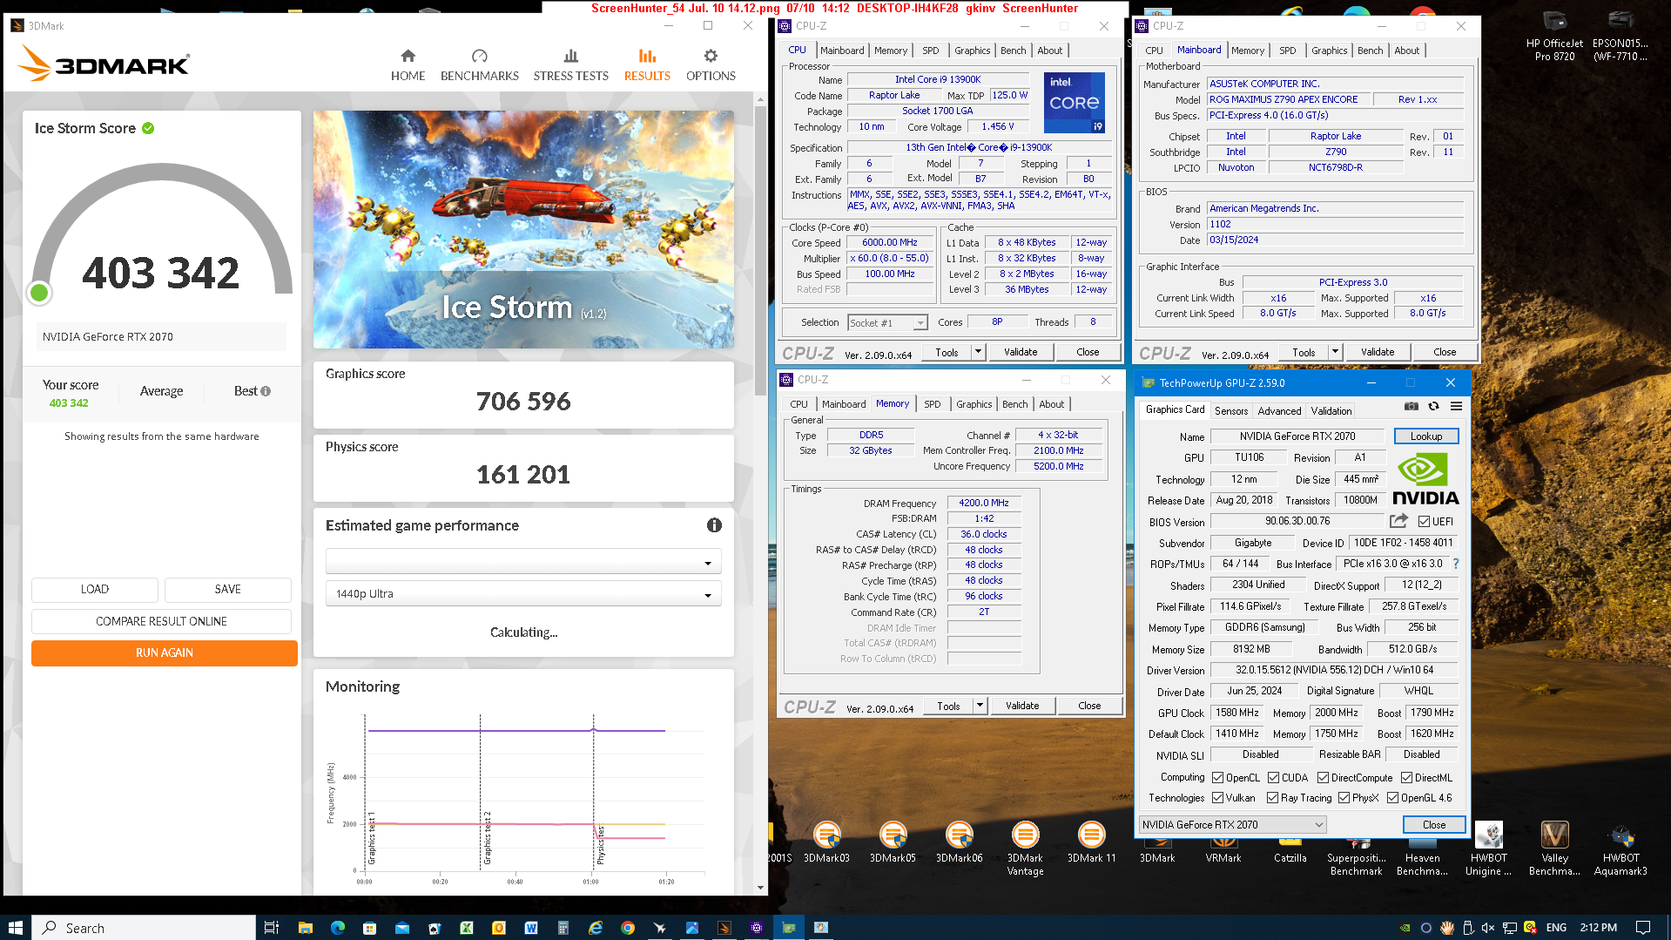Open the Estimated game performance info icon

click(x=714, y=525)
